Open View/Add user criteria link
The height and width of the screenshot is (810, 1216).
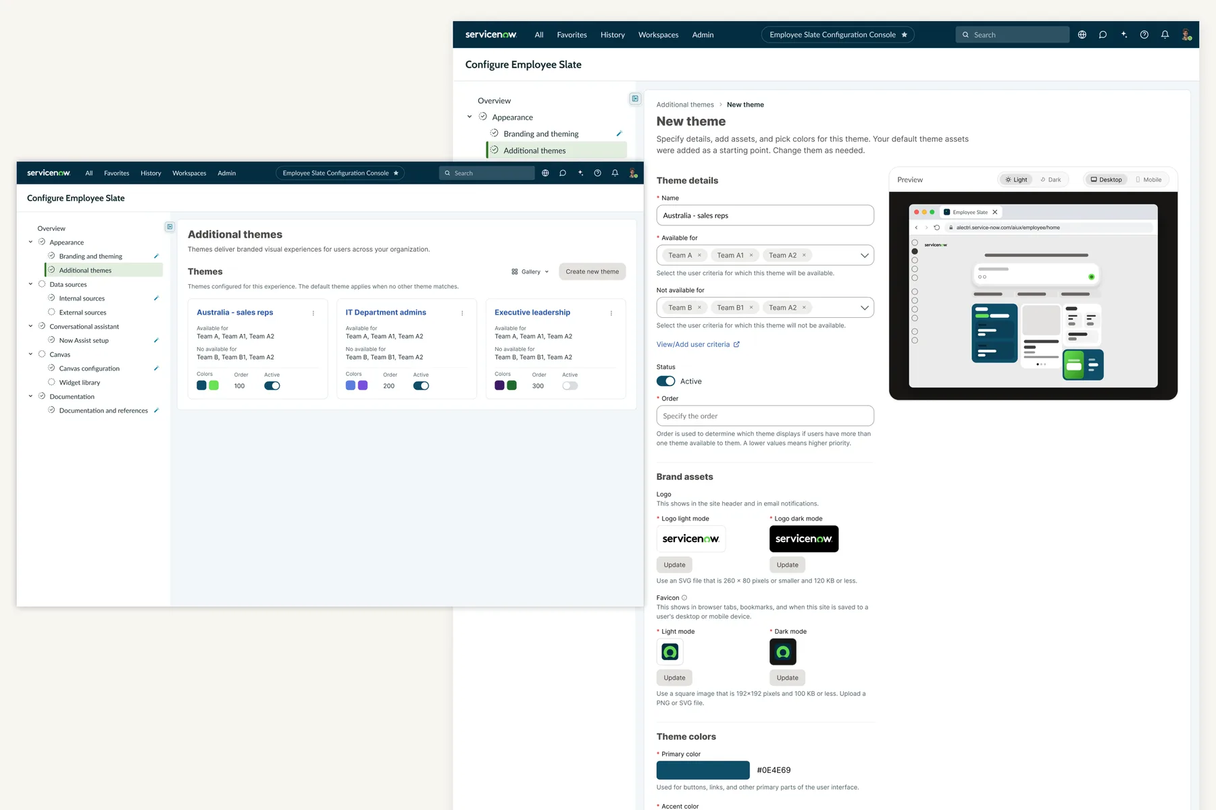[x=698, y=344]
